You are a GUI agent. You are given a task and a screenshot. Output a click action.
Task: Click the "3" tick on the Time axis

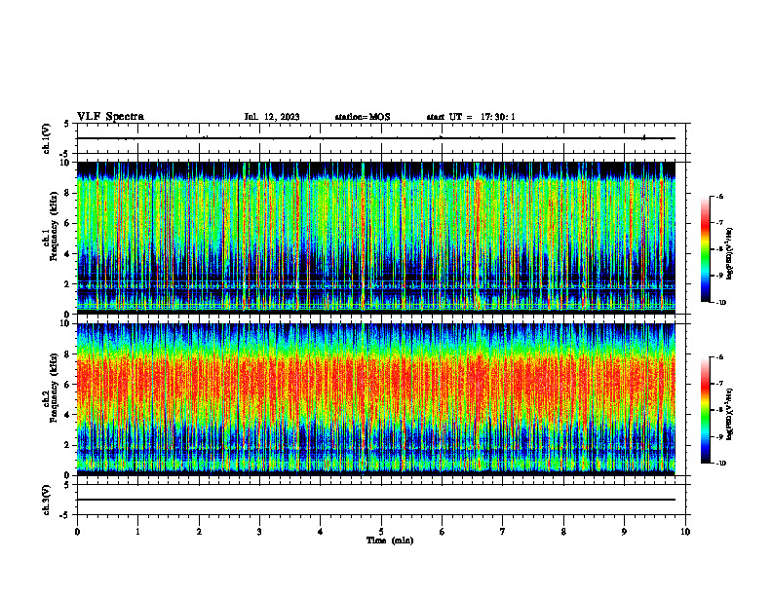(259, 532)
